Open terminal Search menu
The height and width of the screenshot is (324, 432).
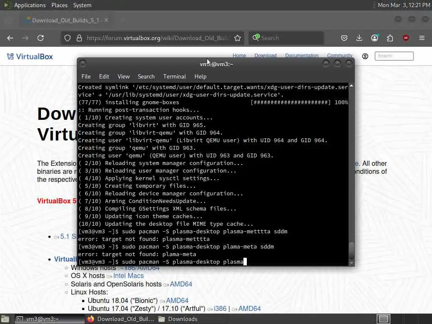(146, 77)
